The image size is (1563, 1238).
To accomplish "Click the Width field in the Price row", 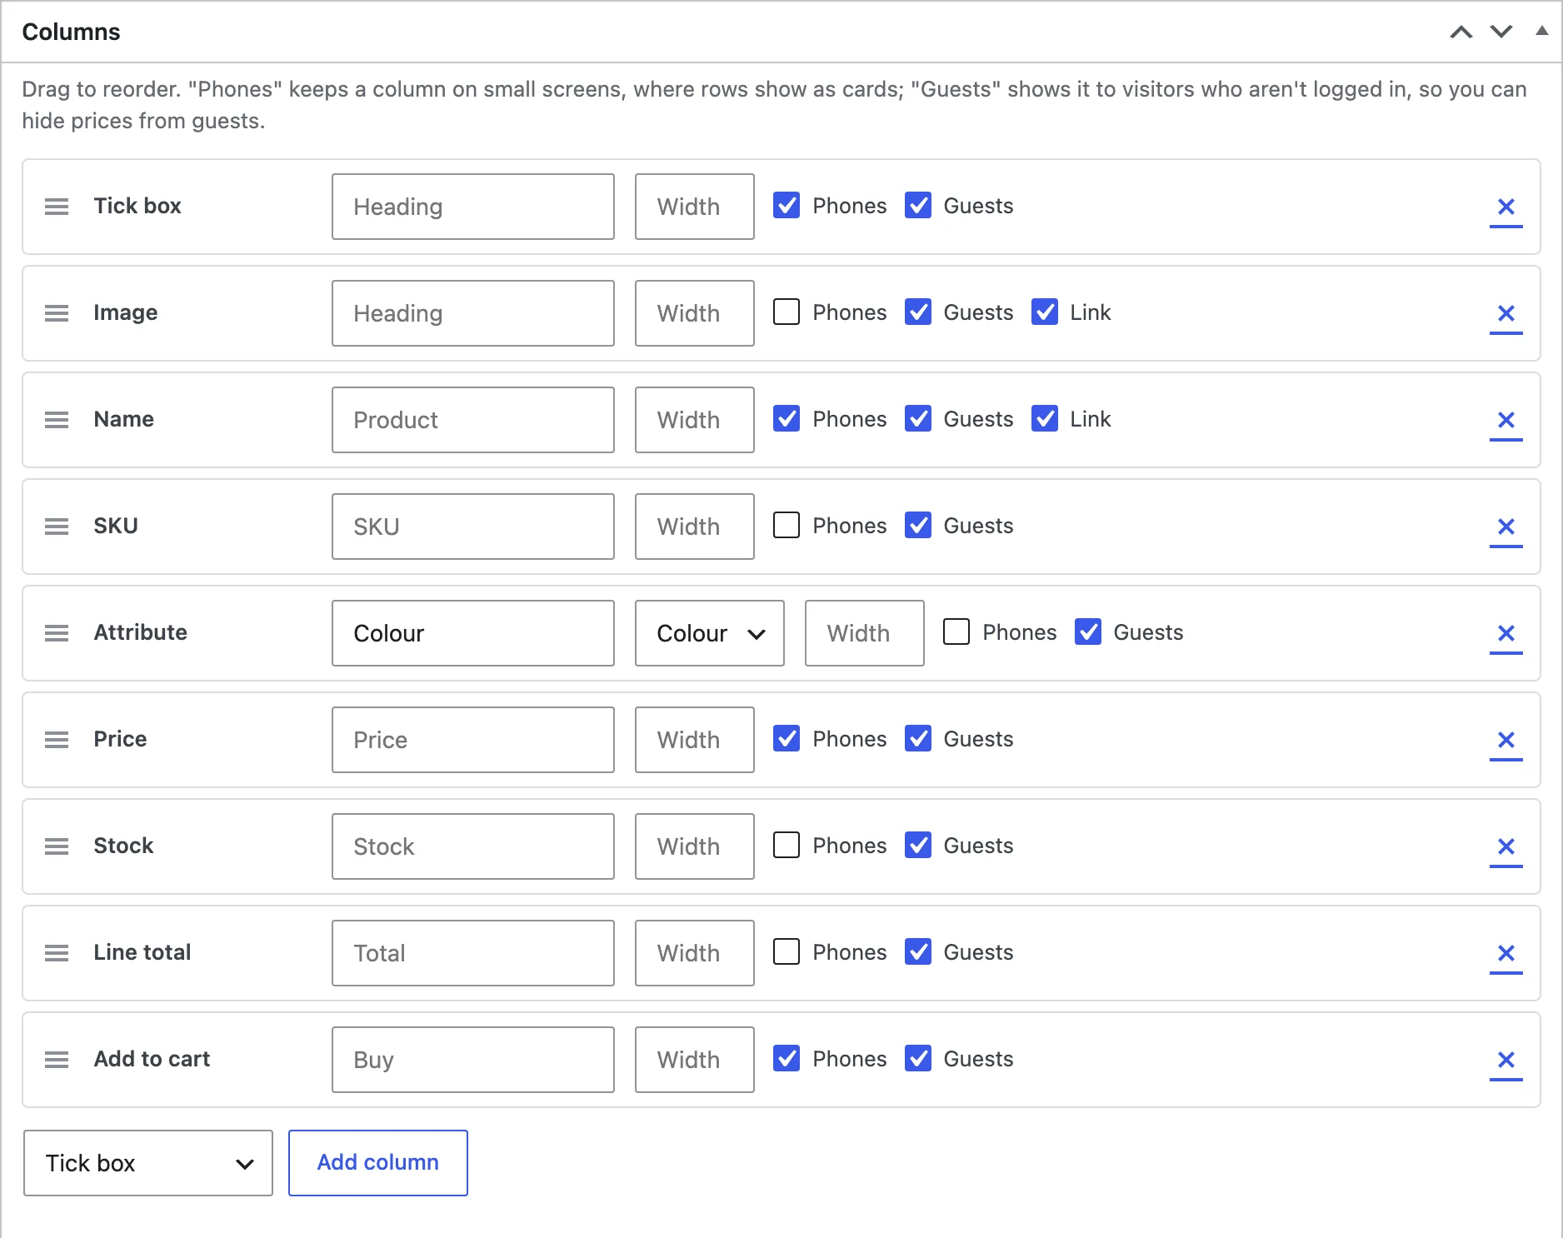I will pos(695,740).
